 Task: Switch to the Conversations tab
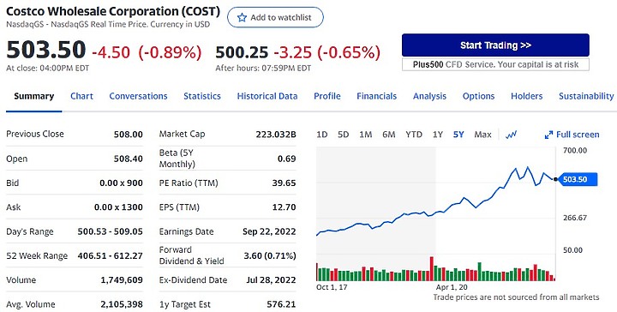138,96
